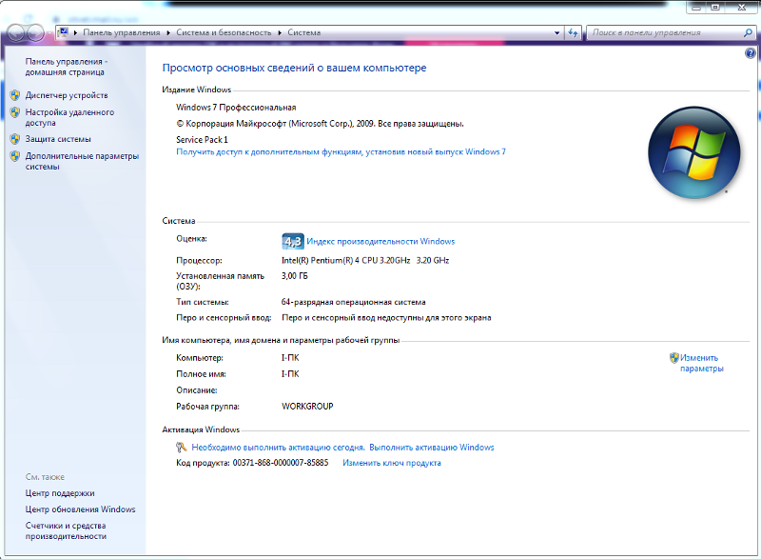Click the Microsoft Corp. 2009 copyright line
This screenshot has height=559, width=761.
tap(320, 124)
